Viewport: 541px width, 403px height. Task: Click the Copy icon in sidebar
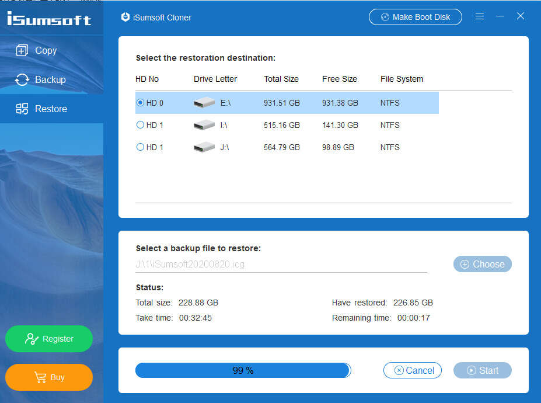click(x=22, y=50)
